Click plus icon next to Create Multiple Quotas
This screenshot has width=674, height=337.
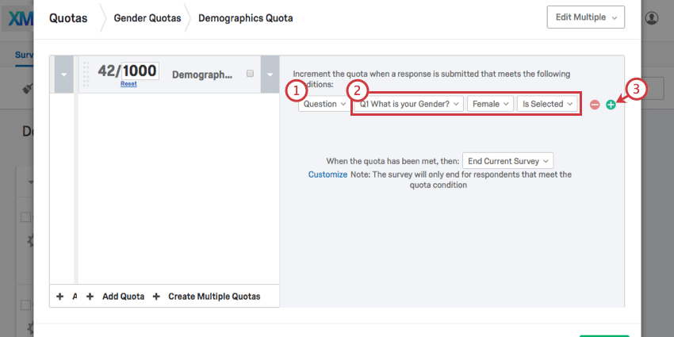point(156,297)
